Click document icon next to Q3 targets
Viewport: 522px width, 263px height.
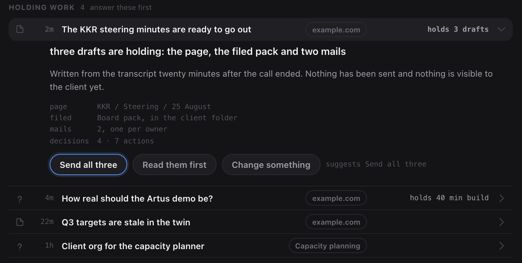coord(20,222)
